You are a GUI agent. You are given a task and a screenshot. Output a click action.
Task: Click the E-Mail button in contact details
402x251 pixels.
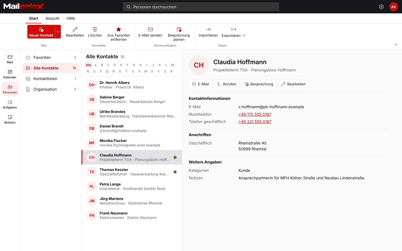click(200, 84)
